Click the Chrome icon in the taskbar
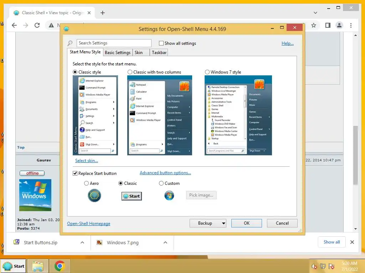The height and width of the screenshot is (273, 365). tap(60, 266)
